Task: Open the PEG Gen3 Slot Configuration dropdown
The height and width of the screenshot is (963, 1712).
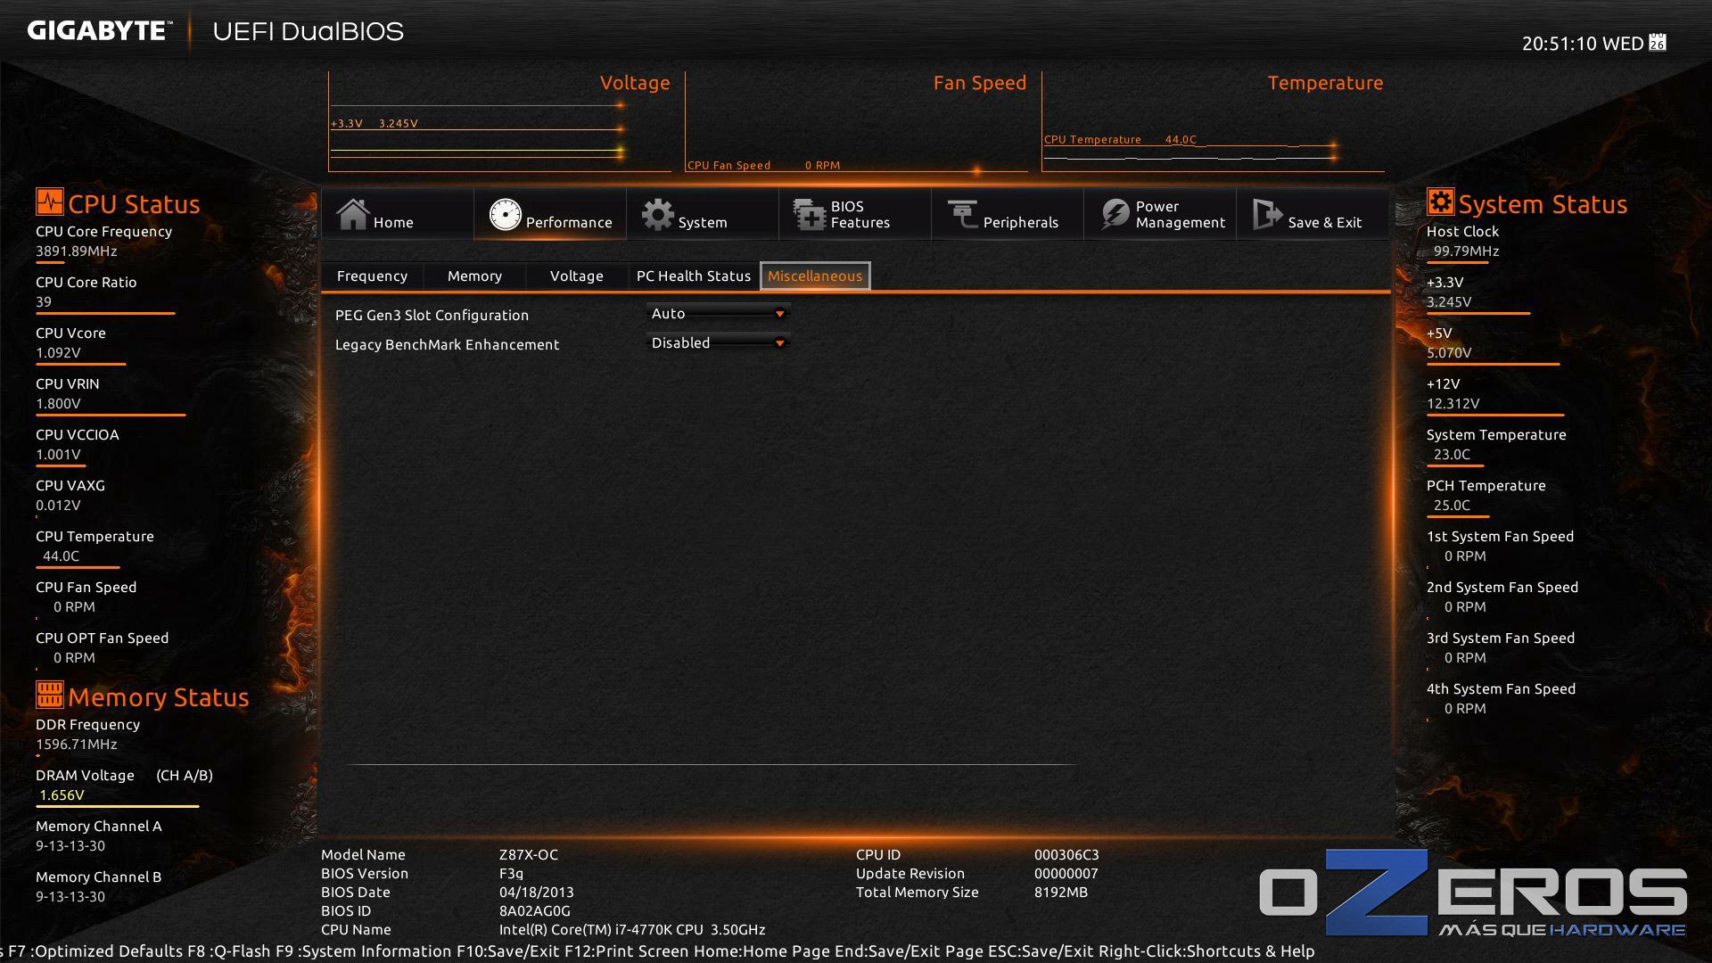Action: point(718,314)
